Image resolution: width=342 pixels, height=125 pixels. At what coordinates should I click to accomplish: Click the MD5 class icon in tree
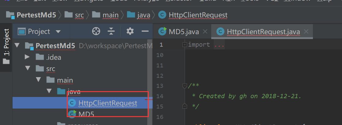coord(72,114)
